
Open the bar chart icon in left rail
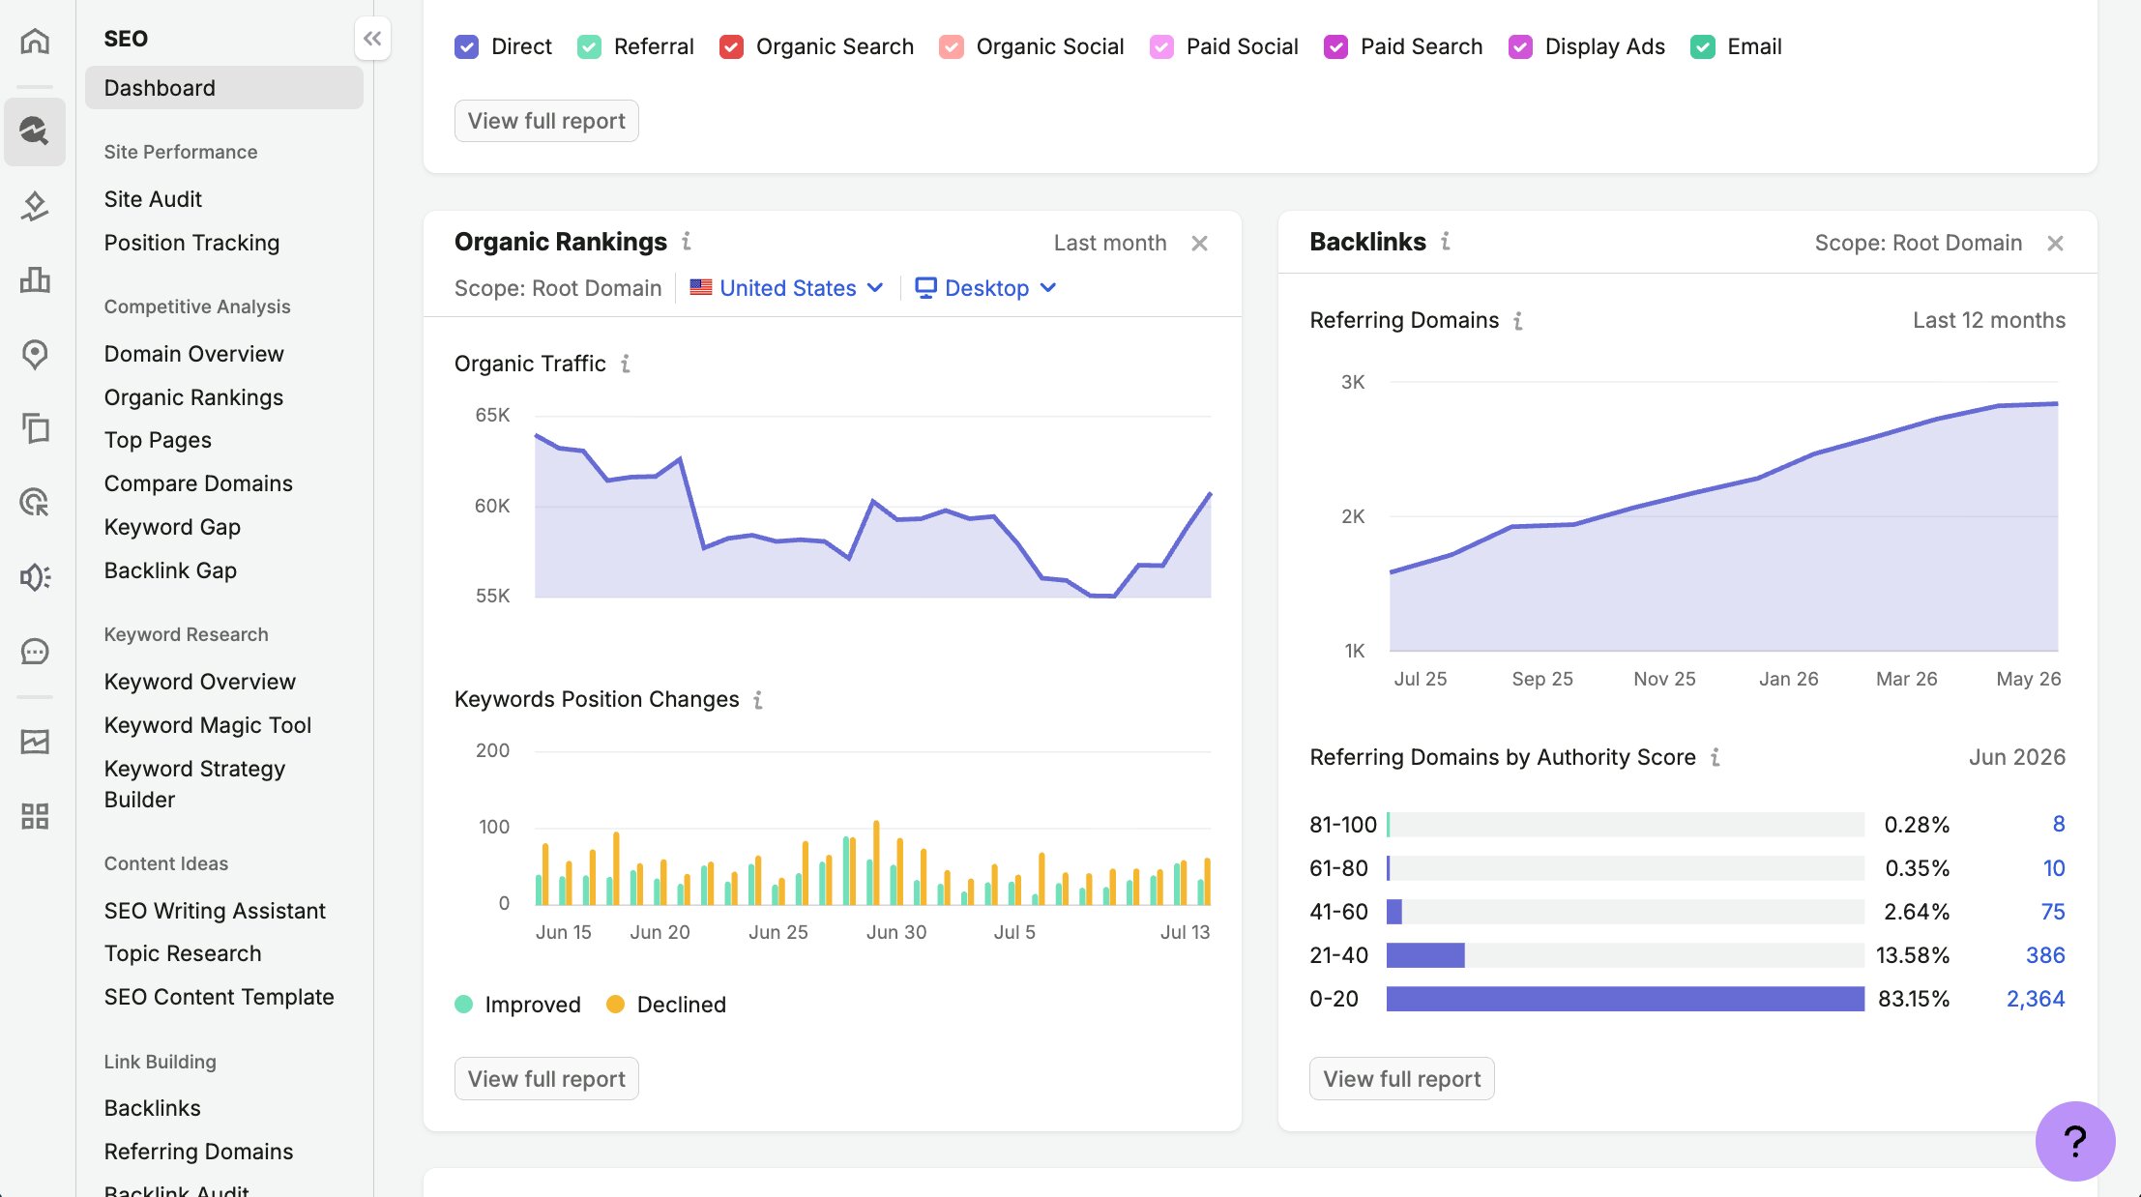[x=35, y=279]
